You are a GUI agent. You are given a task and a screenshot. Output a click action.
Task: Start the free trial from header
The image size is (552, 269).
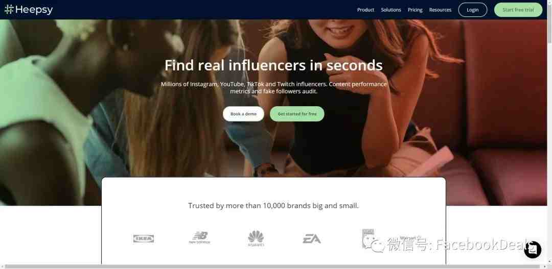518,10
